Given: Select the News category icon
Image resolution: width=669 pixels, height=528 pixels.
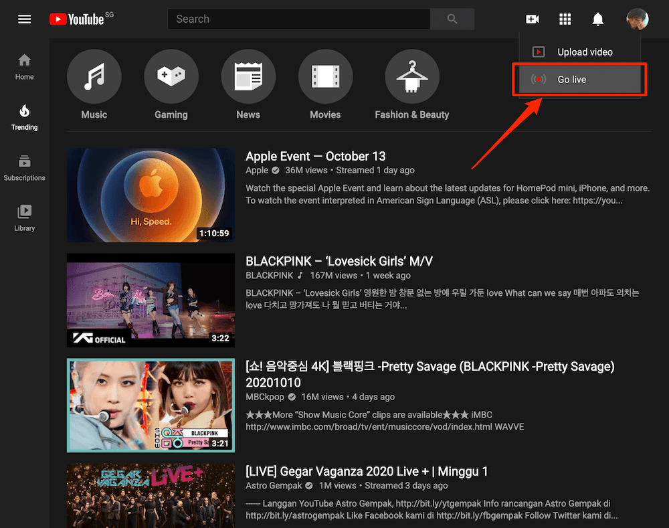Looking at the screenshot, I should coord(248,76).
